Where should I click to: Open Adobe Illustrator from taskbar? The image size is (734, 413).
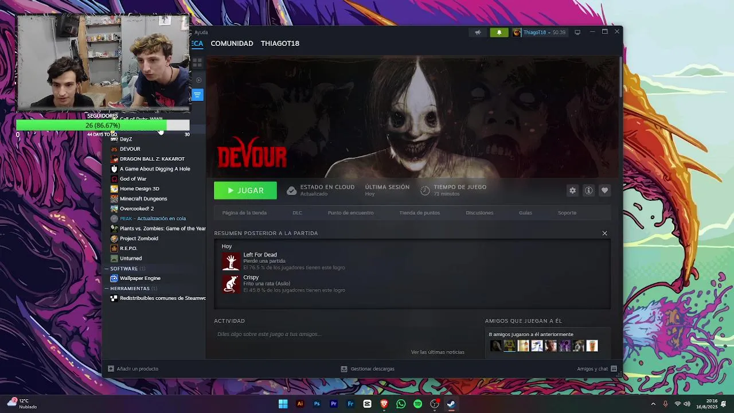(x=300, y=404)
